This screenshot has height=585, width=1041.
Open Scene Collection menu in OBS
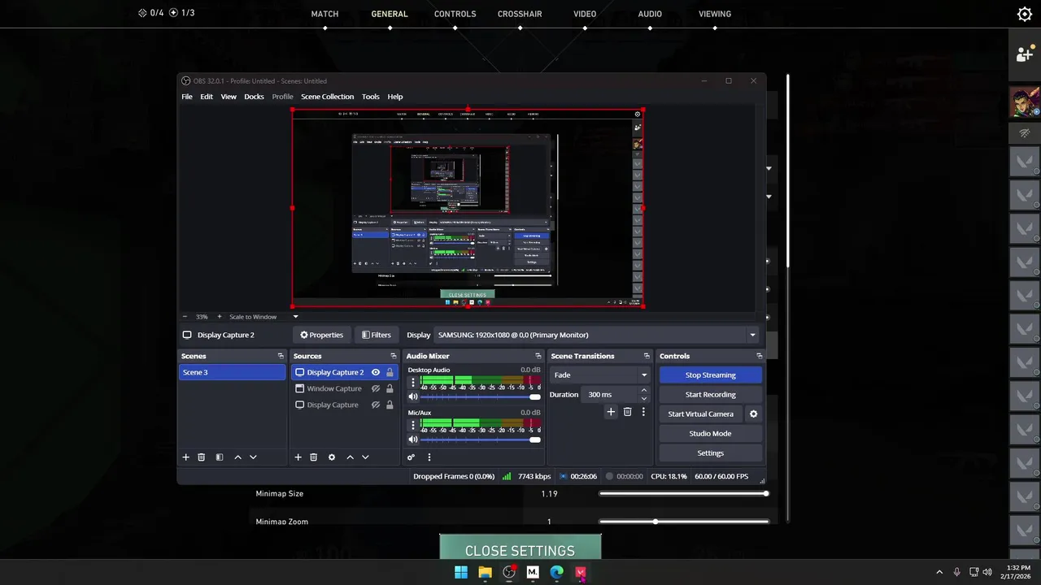coord(327,97)
